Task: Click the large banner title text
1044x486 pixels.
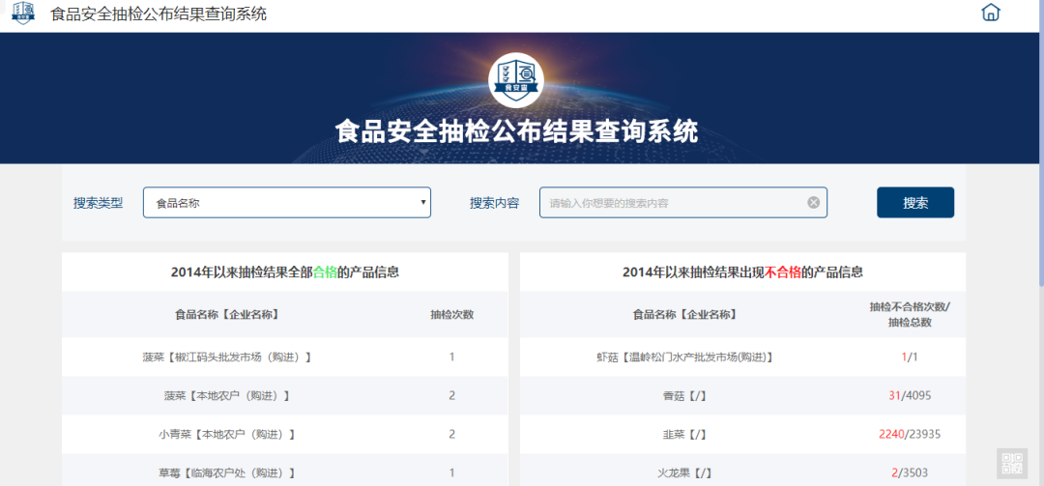Action: pos(516,131)
